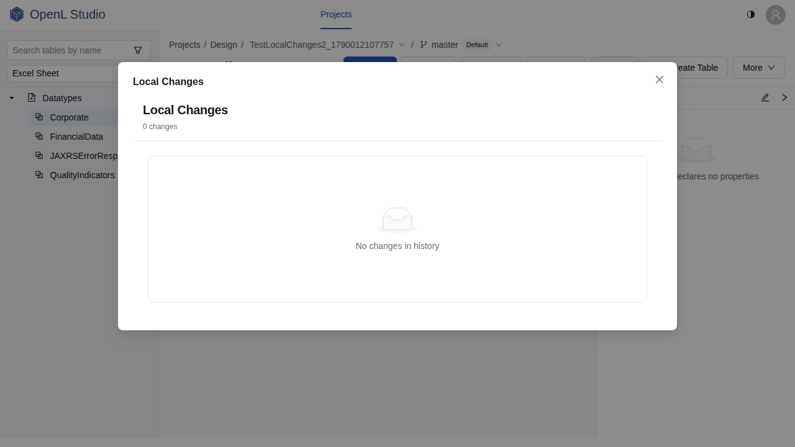Click the OpenL Studio logo icon
The image size is (795, 447).
pos(17,14)
